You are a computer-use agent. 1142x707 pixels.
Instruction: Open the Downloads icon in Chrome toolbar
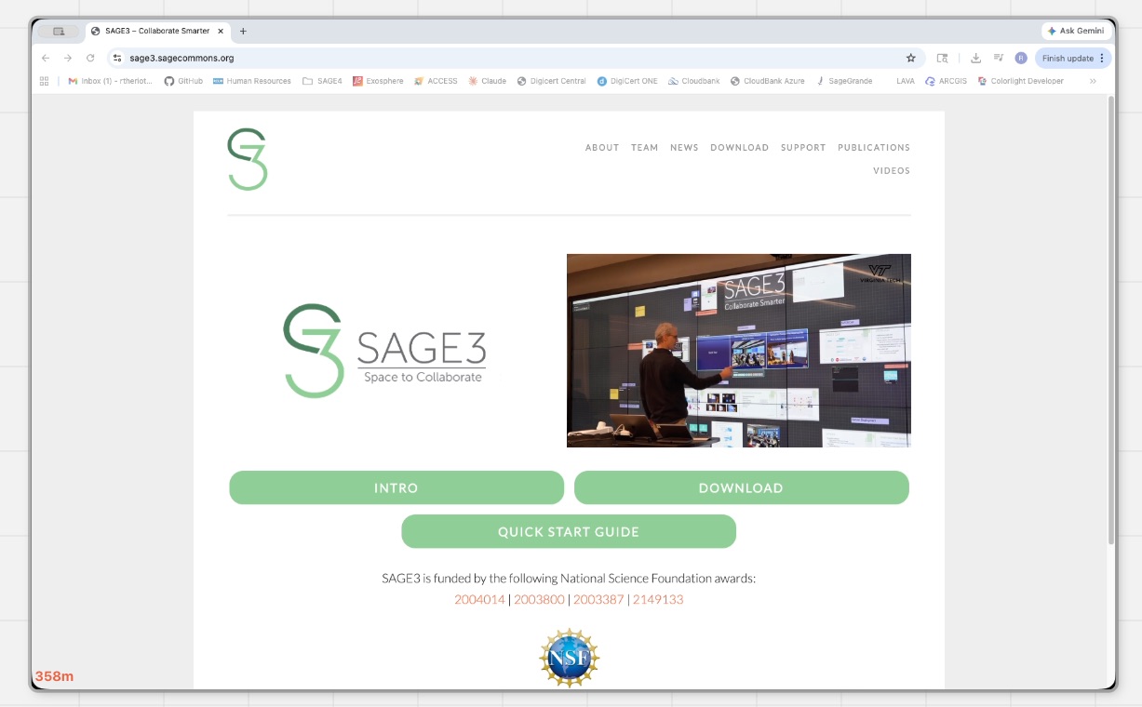[x=975, y=58]
